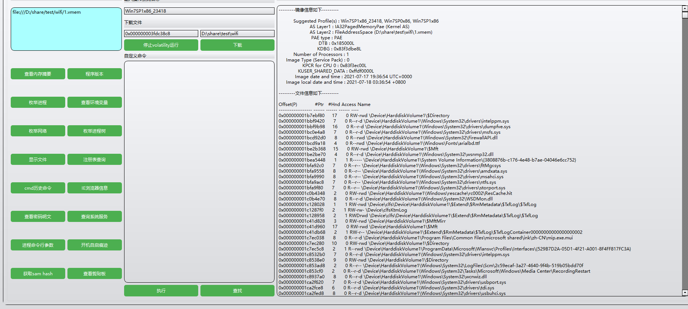Viewport: 688px width, 309px height.
Task: Click the 执行 button
Action: point(161,290)
